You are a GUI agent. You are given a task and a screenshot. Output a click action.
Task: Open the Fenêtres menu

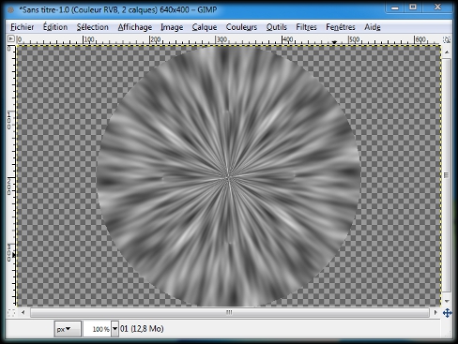pos(341,27)
